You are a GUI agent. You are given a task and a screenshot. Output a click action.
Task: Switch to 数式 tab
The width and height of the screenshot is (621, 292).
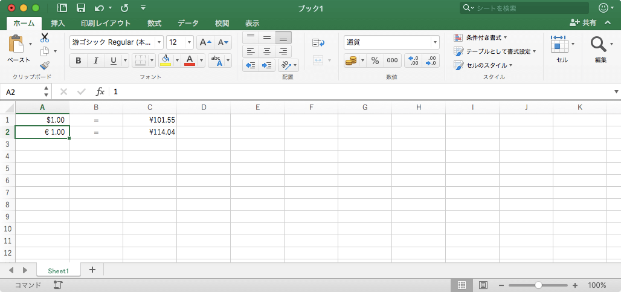click(155, 24)
